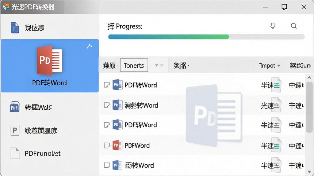Click the blue W file icon in the list

(x=117, y=165)
